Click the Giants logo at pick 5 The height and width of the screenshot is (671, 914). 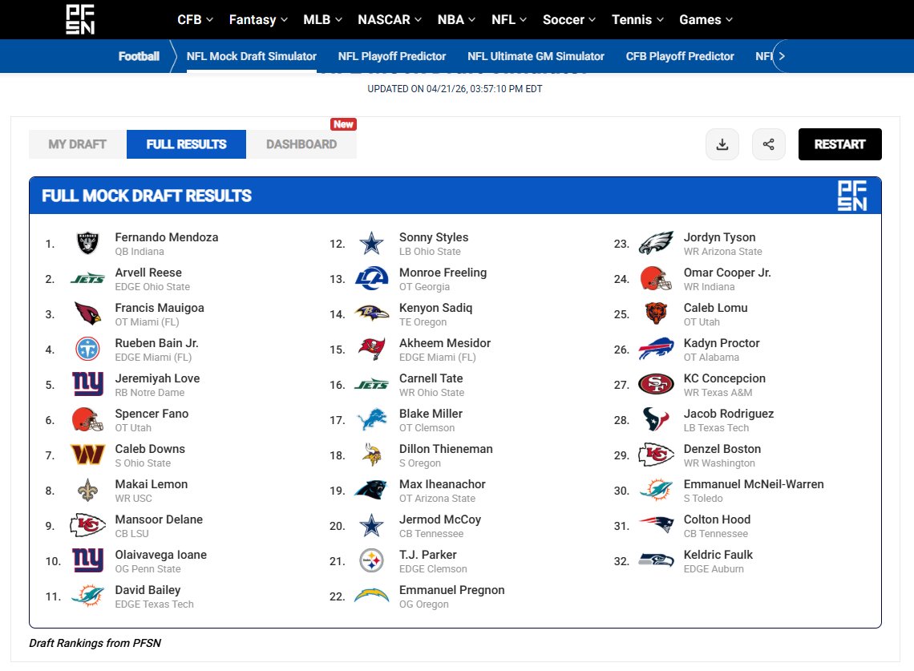[88, 384]
